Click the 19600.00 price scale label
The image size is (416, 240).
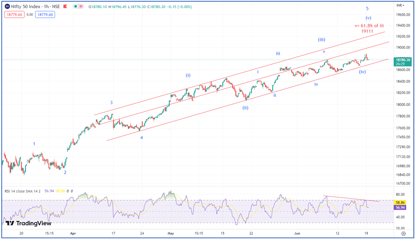point(403,14)
